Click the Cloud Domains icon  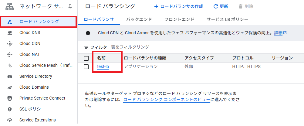[x=9, y=87]
